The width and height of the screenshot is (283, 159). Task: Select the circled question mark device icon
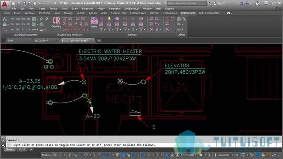tap(141, 19)
